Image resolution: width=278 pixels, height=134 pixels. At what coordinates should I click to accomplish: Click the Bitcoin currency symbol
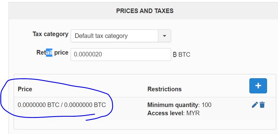click(175, 55)
